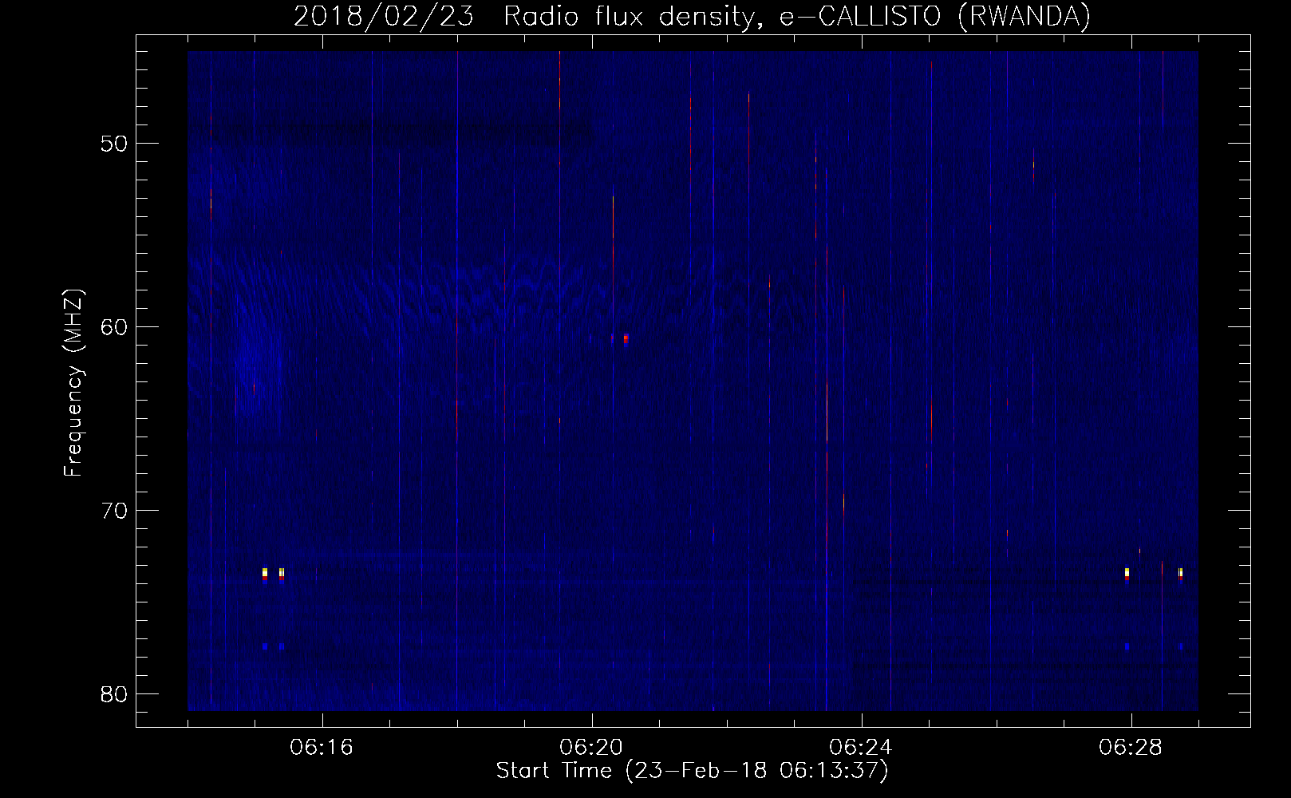Click the 60 frequency tick label
Screen dimensions: 1291x798
115,327
